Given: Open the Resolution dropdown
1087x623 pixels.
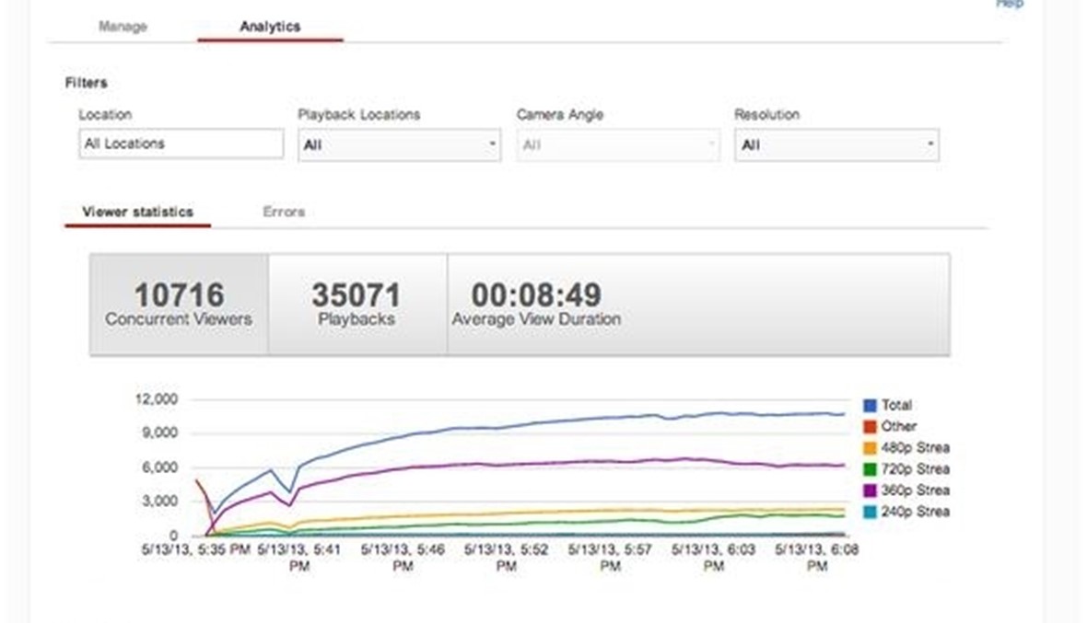Looking at the screenshot, I should pos(836,145).
